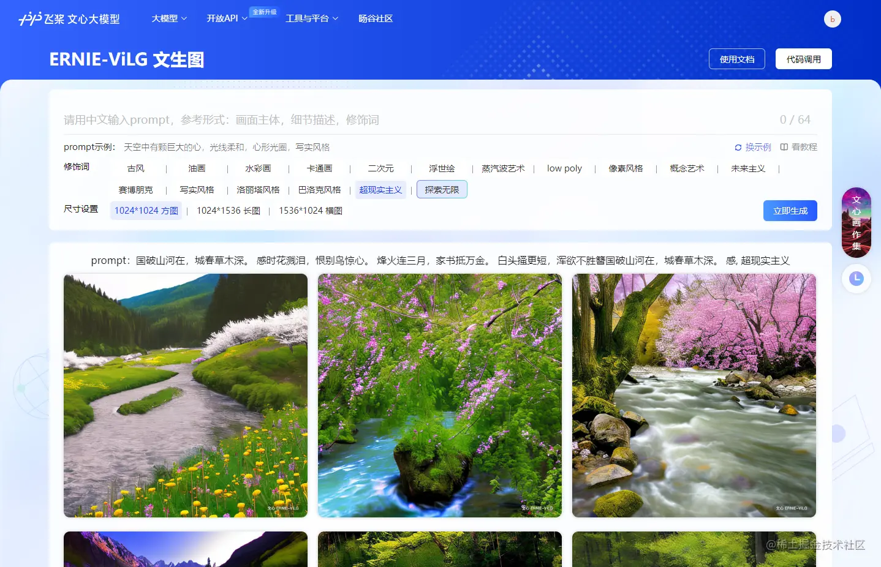Click 立即生成 to generate images

(x=790, y=211)
